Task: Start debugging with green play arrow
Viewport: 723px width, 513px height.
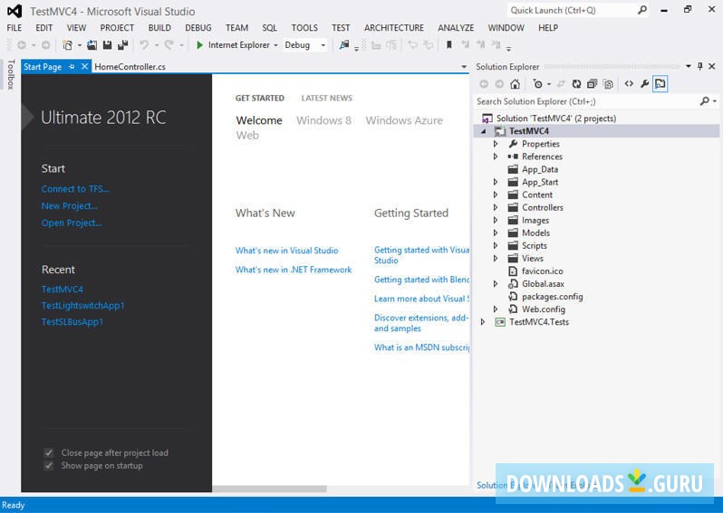Action: [x=199, y=45]
